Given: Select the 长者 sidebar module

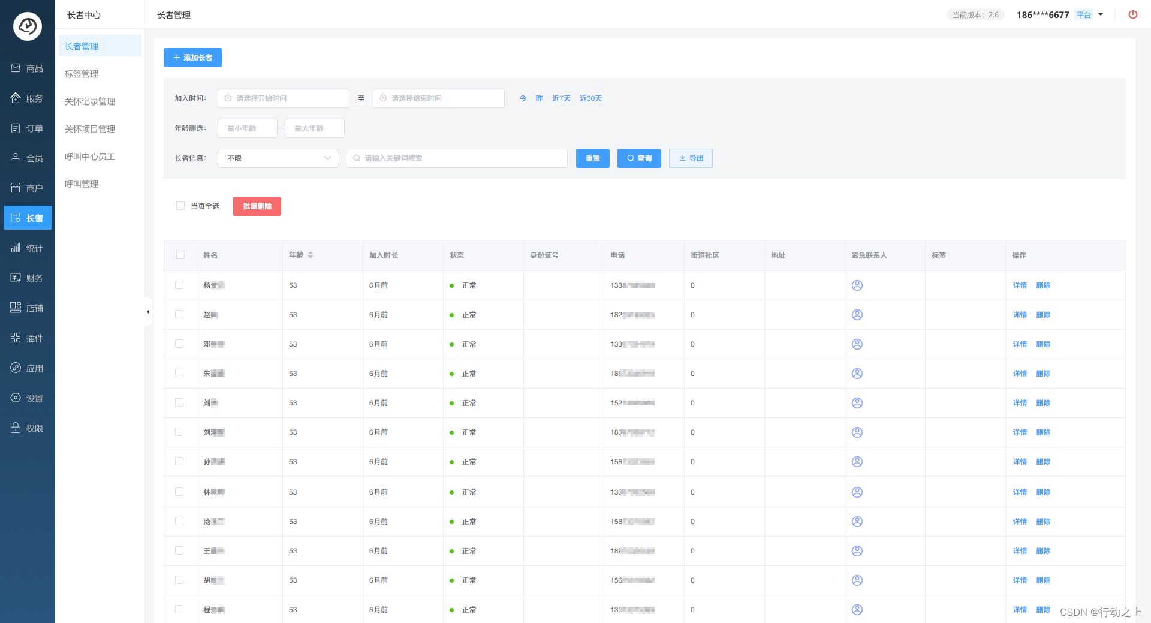Looking at the screenshot, I should pos(28,218).
